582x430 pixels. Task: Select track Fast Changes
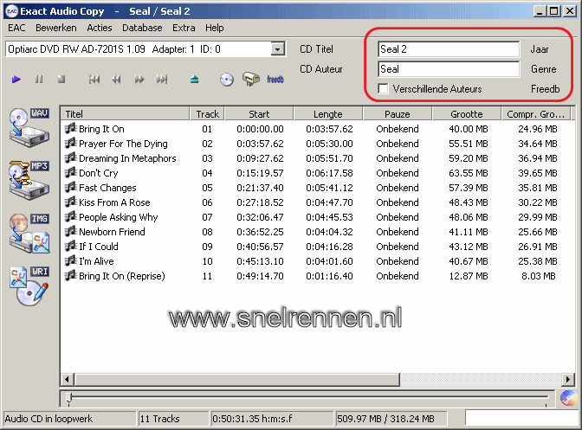tap(107, 188)
